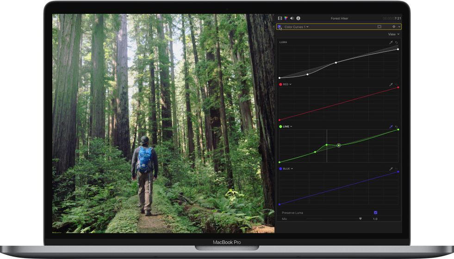Viewport: 454px width, 259px height.
Task: Toggle the Preserve Luma checkbox
Action: pos(375,212)
